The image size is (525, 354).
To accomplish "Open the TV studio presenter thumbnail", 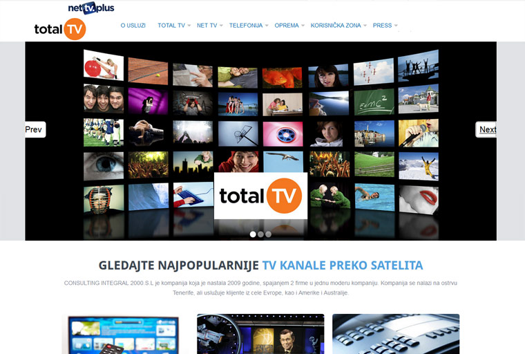I will coord(260,334).
